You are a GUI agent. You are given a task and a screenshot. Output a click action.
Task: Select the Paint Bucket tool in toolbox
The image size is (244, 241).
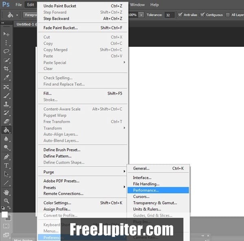tap(6, 130)
